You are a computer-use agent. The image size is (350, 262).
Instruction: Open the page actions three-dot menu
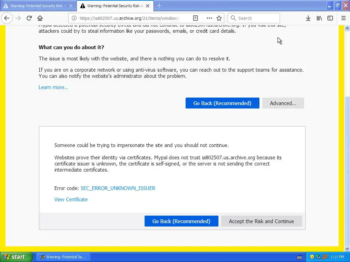[x=209, y=18]
